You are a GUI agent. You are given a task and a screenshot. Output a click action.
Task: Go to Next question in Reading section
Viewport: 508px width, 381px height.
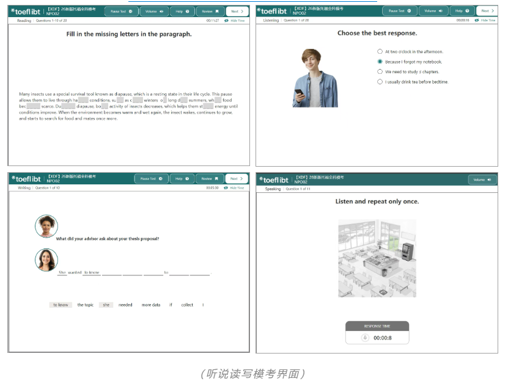point(237,11)
